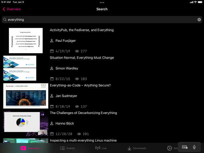
Task: Switch to the Overview tab
Action: pos(30,148)
